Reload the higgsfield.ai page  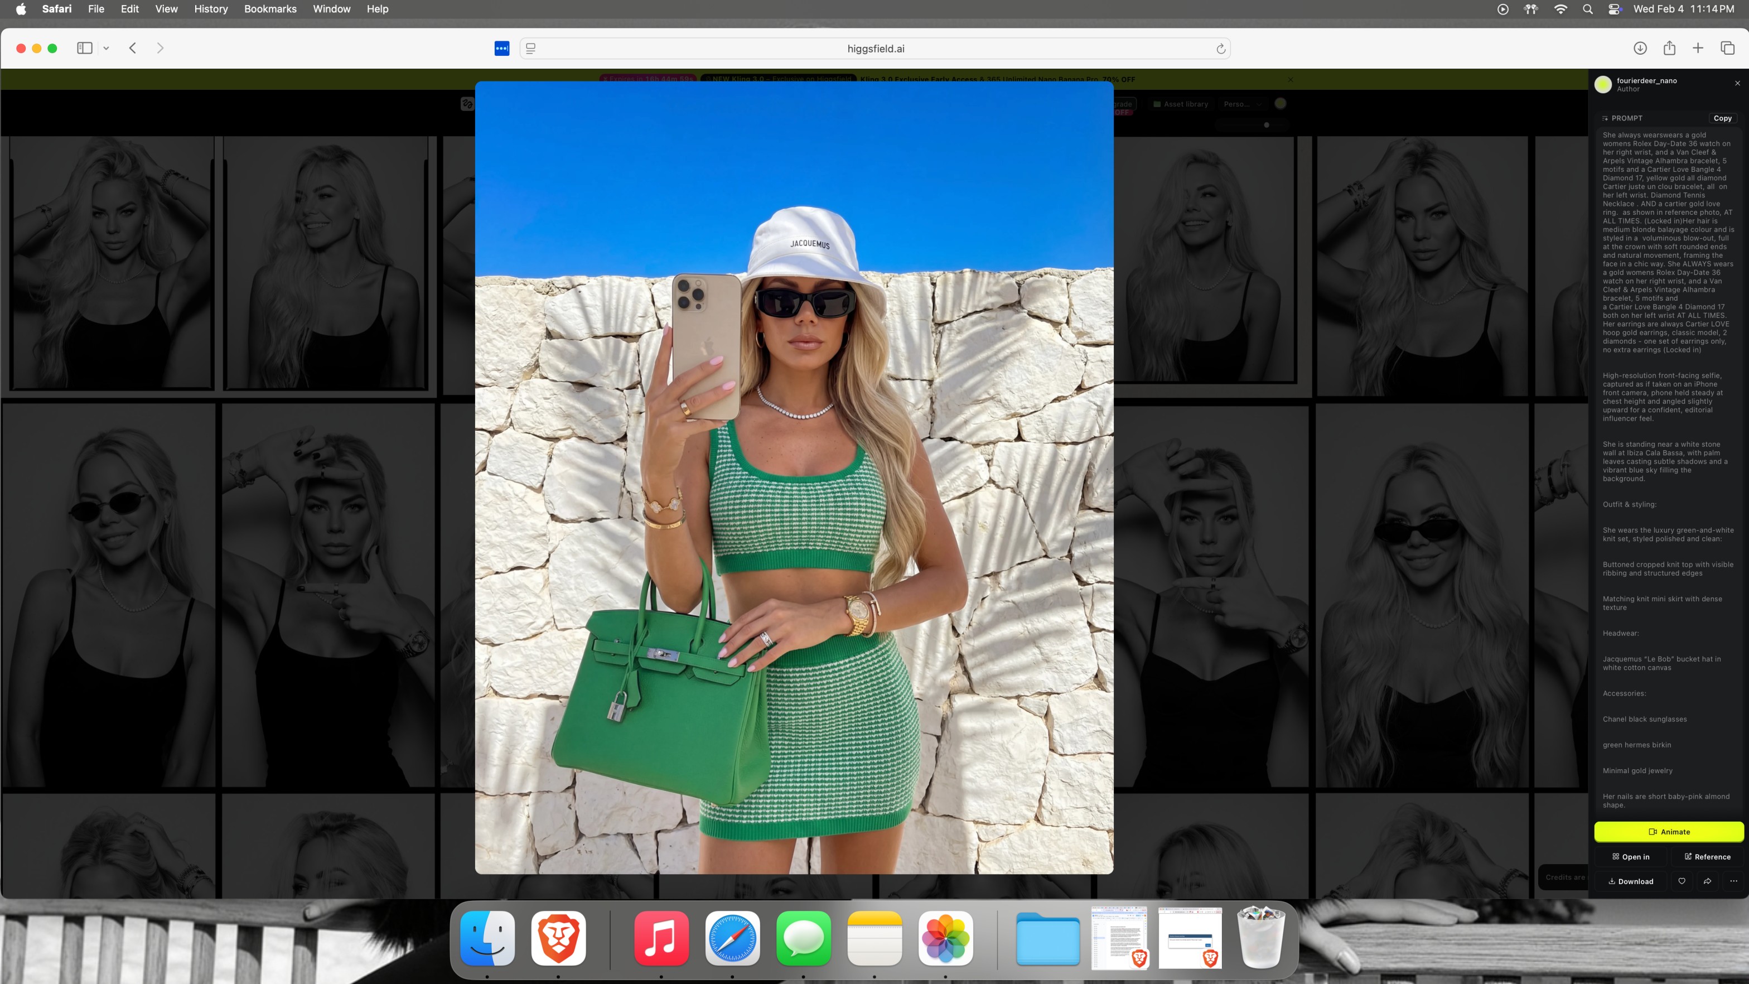pyautogui.click(x=1220, y=49)
